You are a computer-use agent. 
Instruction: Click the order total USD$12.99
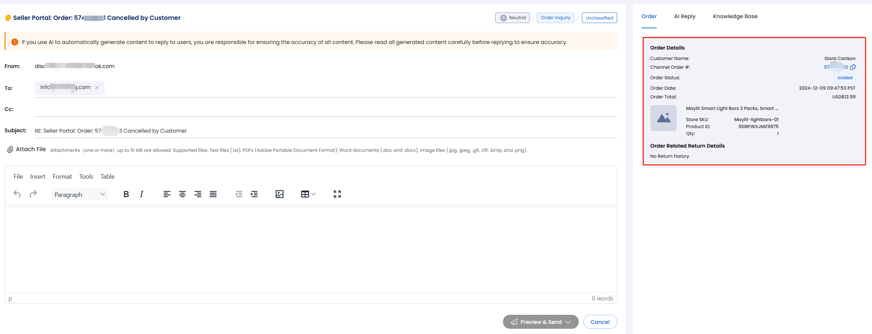[844, 97]
